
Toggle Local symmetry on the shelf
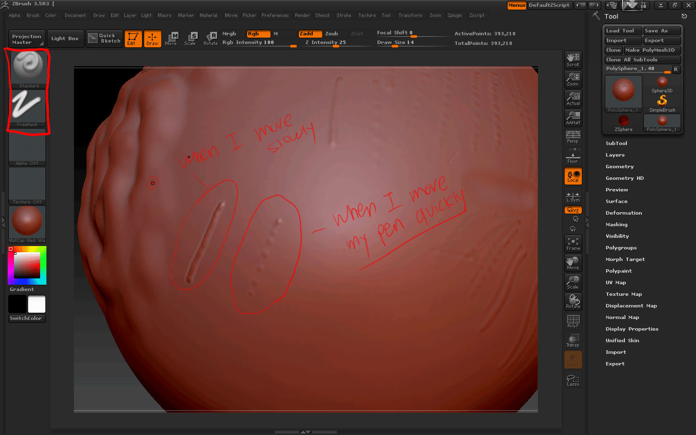(573, 176)
